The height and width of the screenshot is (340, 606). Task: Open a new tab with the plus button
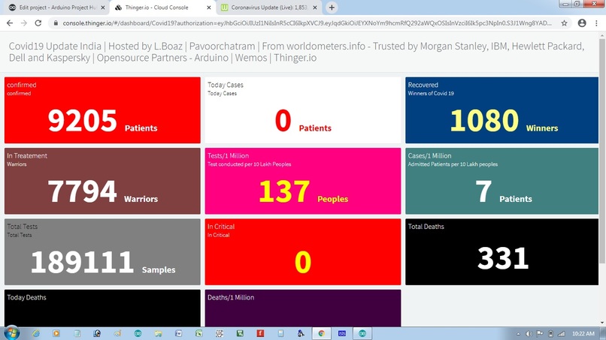(332, 8)
